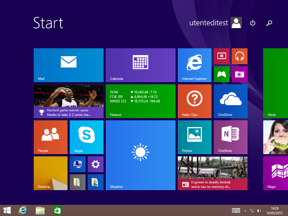Open the Food tile with burger photo
This screenshot has width=288, height=216.
(275, 137)
